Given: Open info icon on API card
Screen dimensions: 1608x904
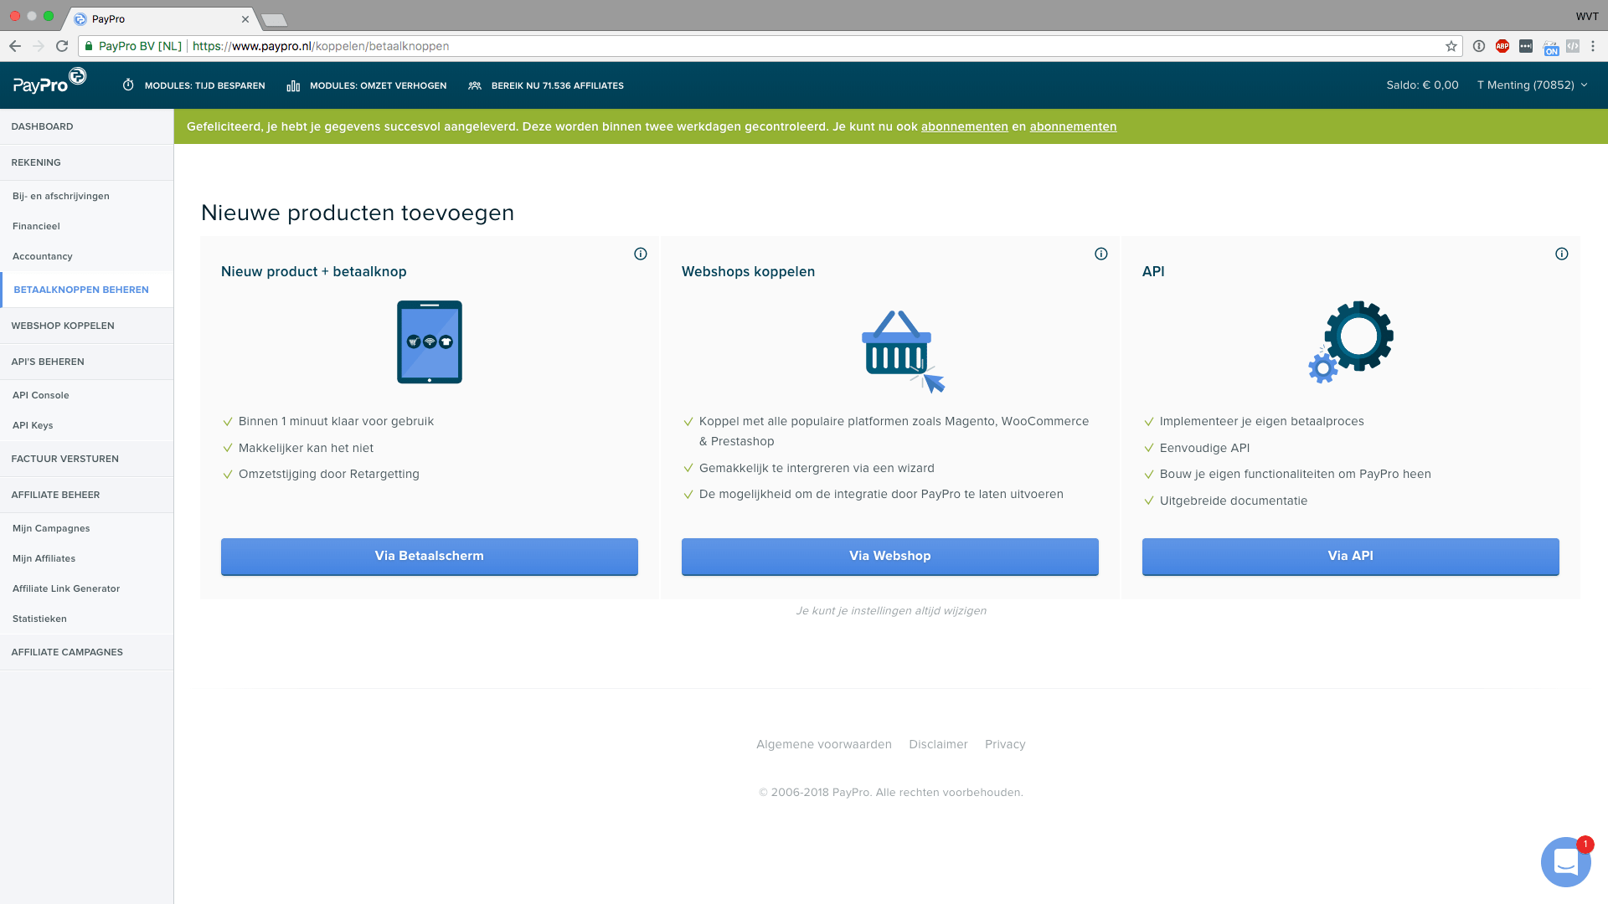Looking at the screenshot, I should point(1562,254).
